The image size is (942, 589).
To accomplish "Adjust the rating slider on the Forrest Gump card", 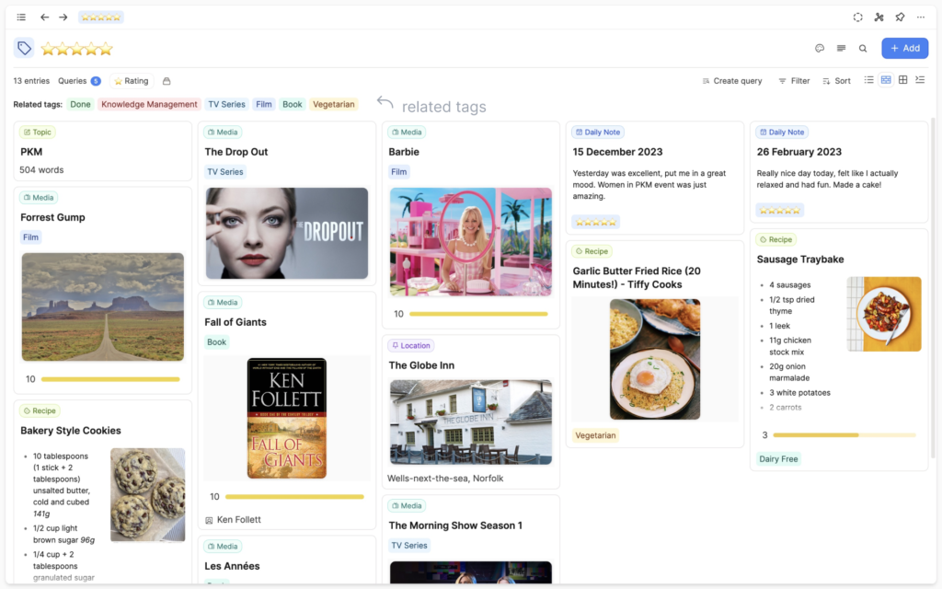I will [110, 378].
